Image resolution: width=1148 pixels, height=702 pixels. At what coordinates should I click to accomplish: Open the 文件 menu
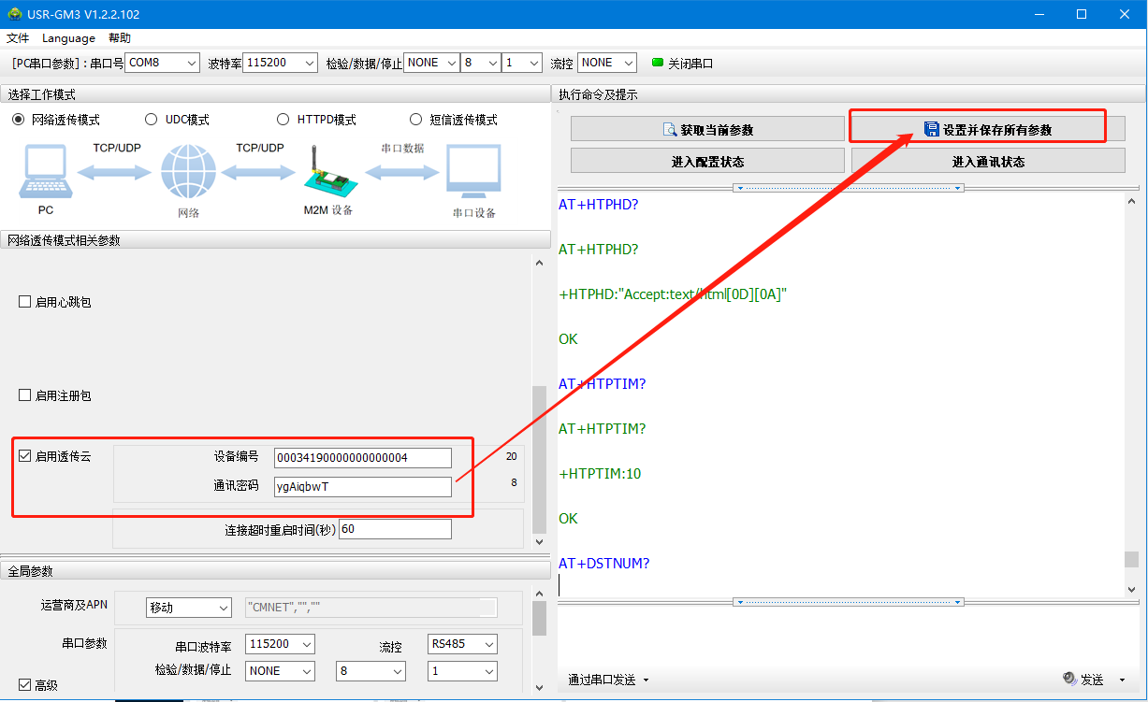pyautogui.click(x=18, y=38)
